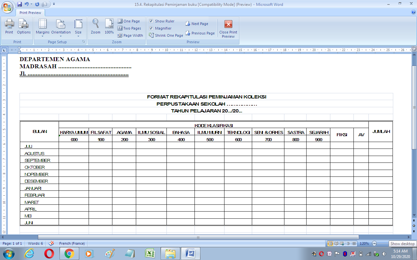Screen dimensions: 417x260
Task: Open the Size dropdown
Action: tap(78, 28)
